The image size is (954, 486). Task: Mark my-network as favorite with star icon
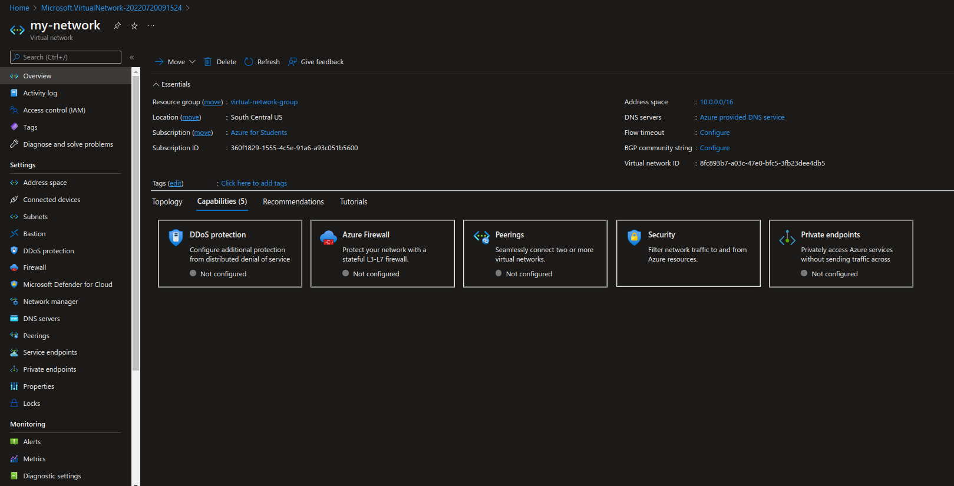coord(134,26)
